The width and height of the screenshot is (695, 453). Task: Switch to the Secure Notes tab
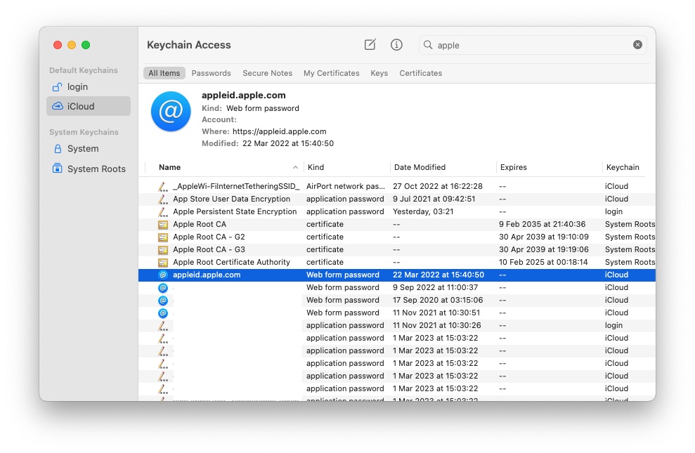(267, 73)
